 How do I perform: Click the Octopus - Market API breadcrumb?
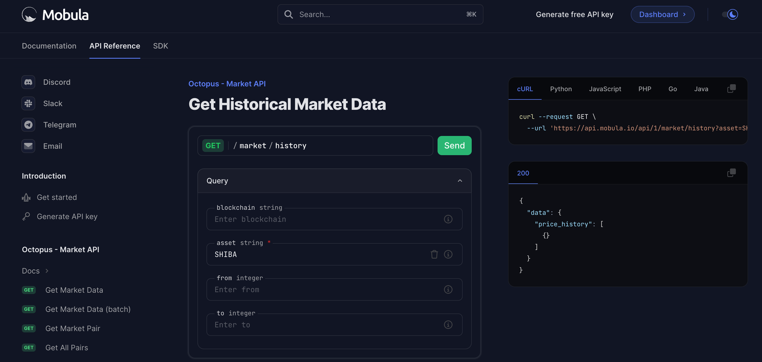(x=227, y=84)
